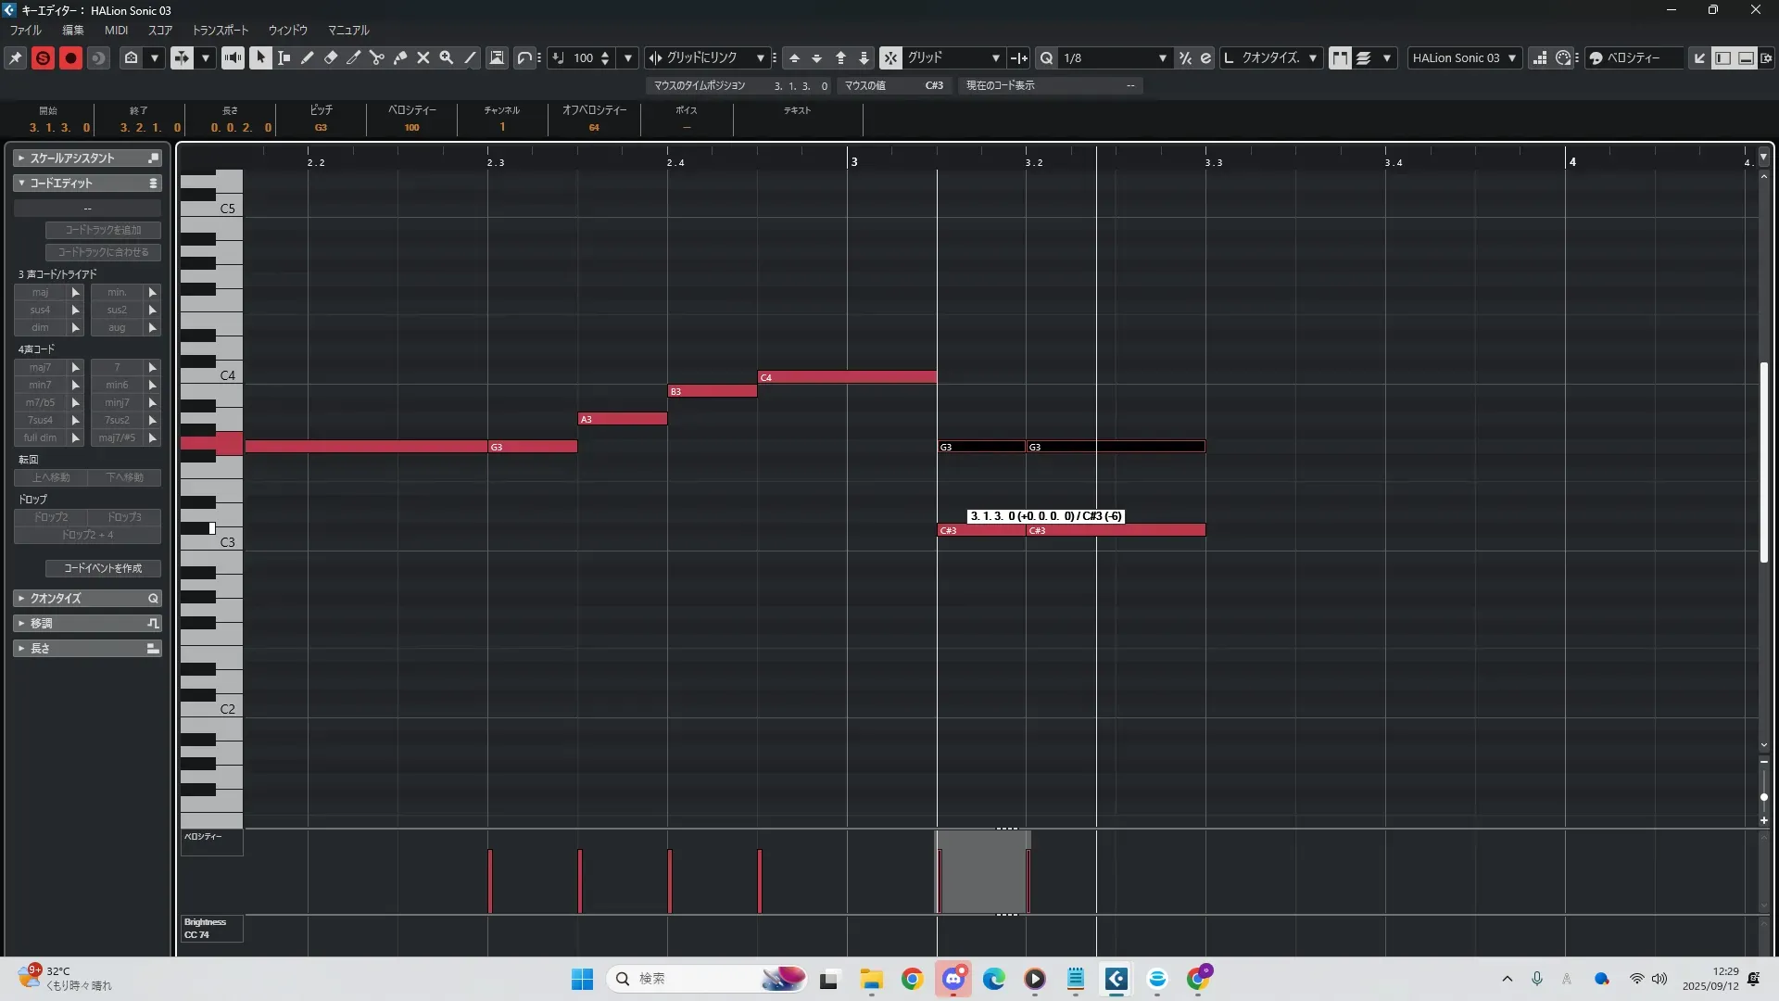The width and height of the screenshot is (1779, 1001).
Task: Open Chrome from the Windows taskbar
Action: point(912,979)
